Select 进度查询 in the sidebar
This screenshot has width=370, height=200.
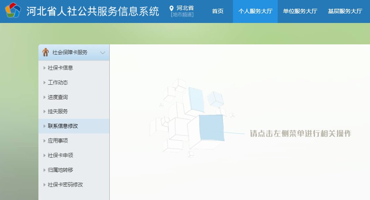click(74, 97)
